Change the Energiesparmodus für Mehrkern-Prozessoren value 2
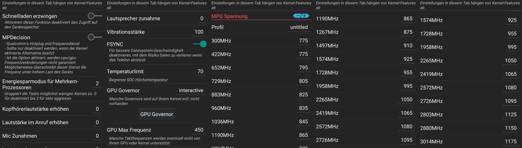 pyautogui.click(x=97, y=84)
